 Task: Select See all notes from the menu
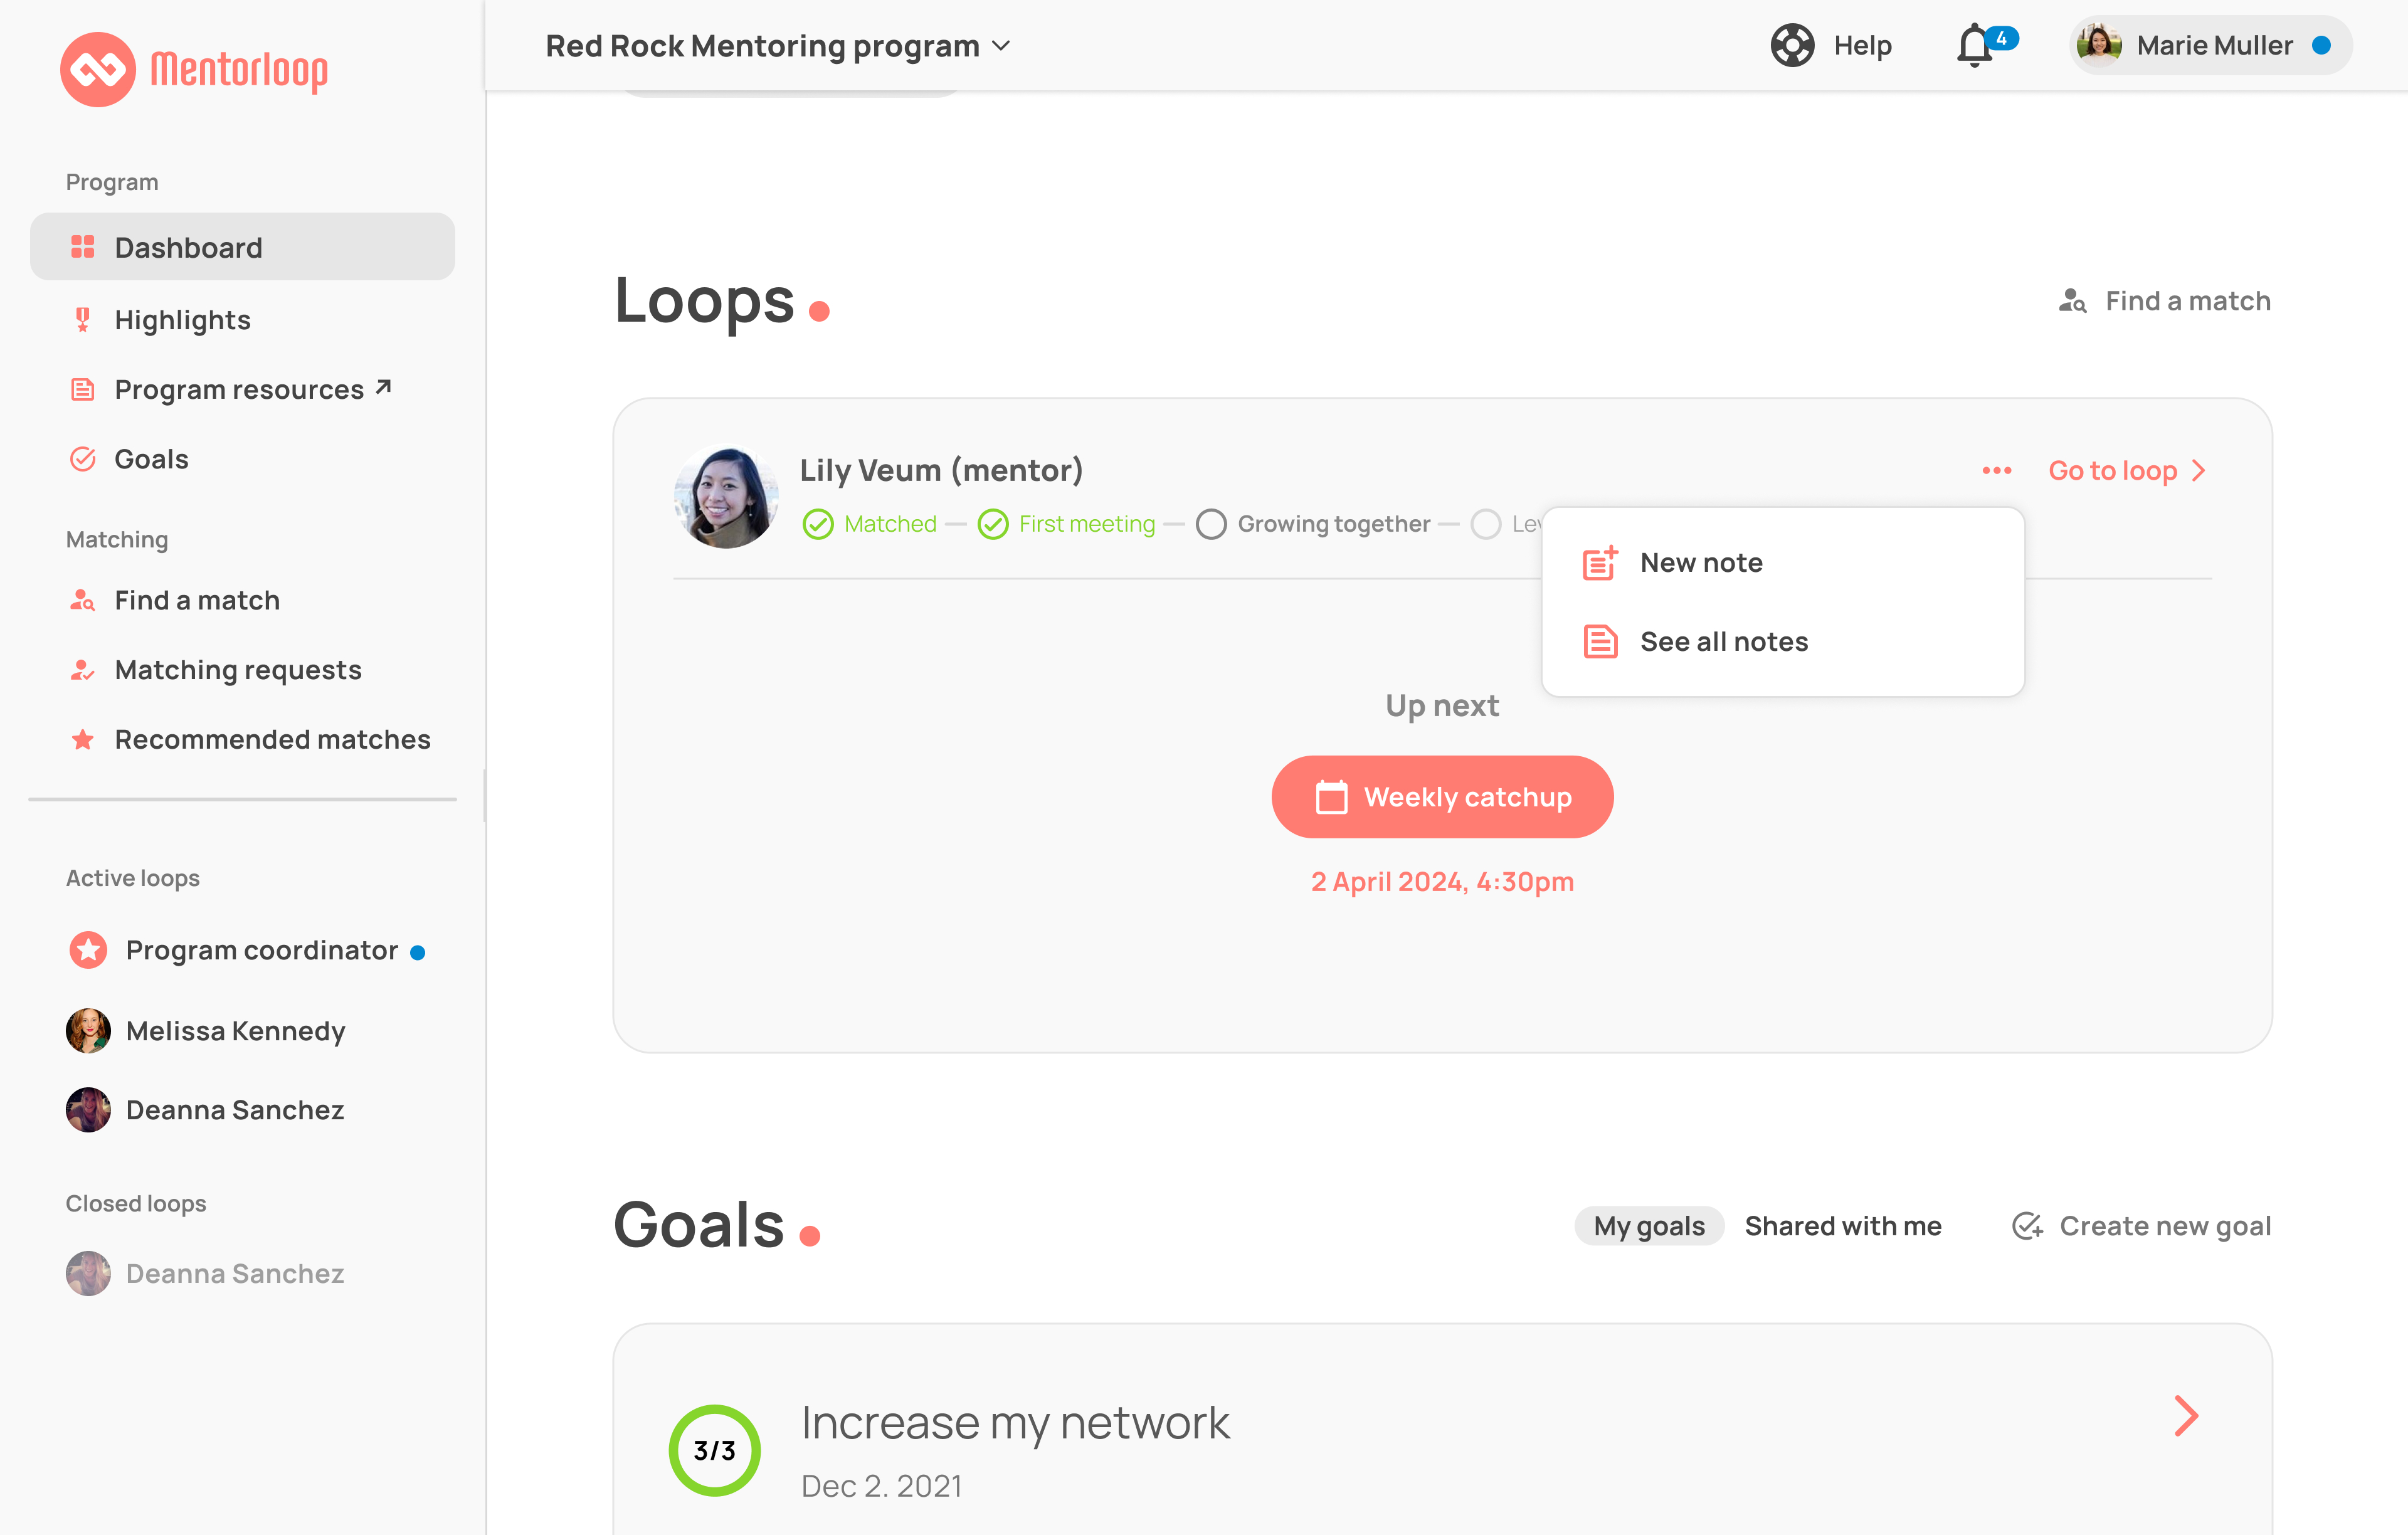click(x=1723, y=641)
